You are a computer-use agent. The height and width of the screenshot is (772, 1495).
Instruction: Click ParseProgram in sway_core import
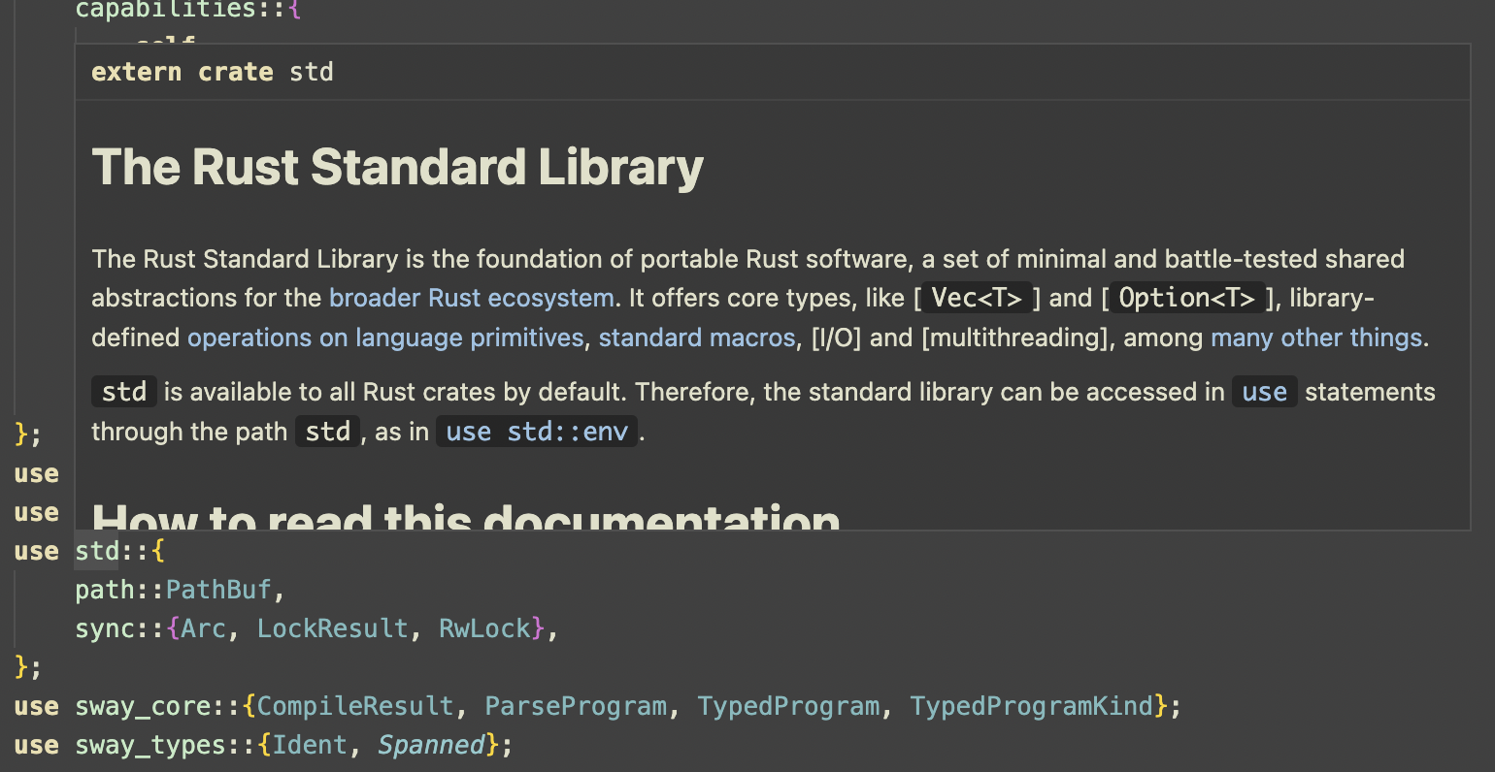pyautogui.click(x=576, y=706)
